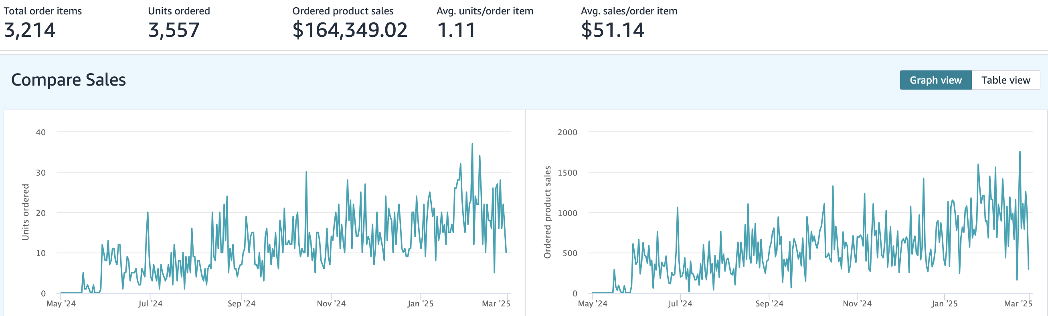Viewport: 1048px width, 316px height.
Task: Click the highest peak in product sales chart
Action: (x=1020, y=152)
